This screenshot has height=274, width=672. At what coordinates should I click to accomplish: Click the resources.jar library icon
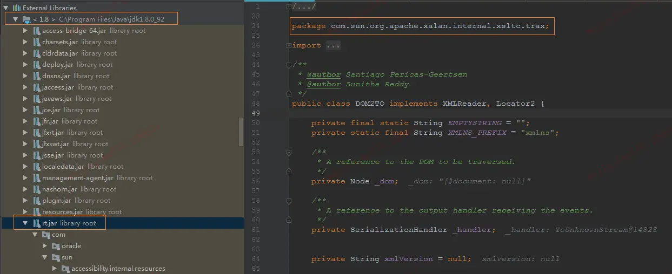click(37, 212)
